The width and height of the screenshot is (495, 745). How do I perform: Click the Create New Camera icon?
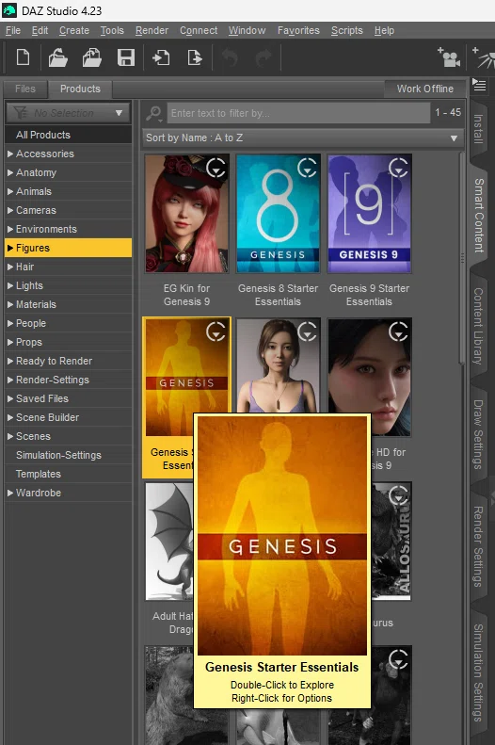tap(449, 57)
